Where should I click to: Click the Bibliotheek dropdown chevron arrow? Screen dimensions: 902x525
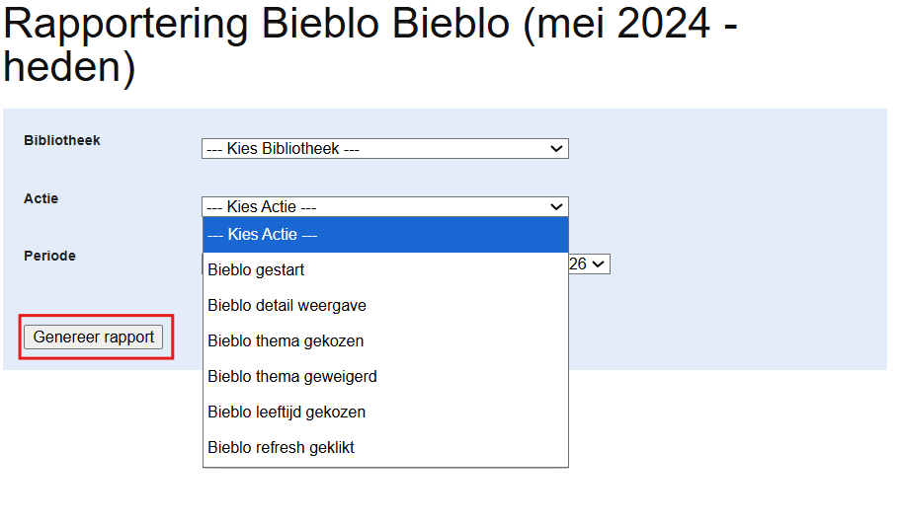click(x=557, y=149)
